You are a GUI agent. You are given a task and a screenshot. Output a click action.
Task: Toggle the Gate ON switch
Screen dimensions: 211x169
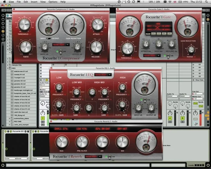168,56
